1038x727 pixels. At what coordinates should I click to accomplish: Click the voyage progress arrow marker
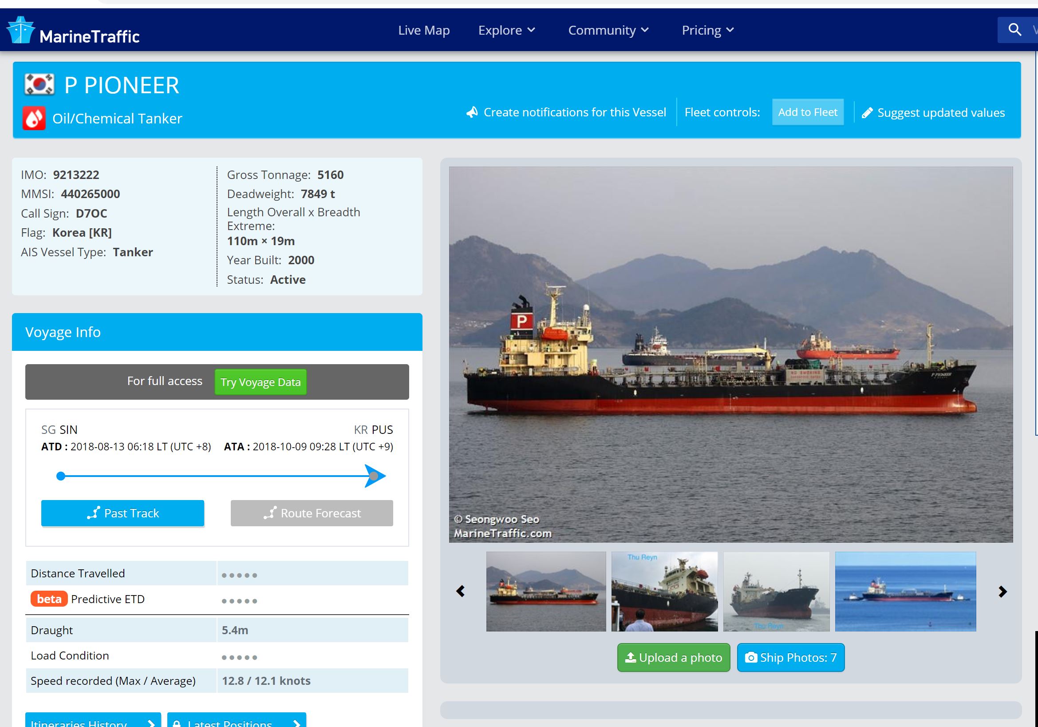375,476
